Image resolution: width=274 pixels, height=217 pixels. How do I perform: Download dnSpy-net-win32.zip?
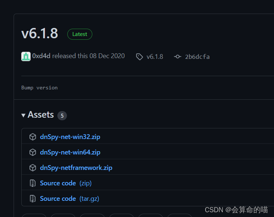(x=70, y=137)
